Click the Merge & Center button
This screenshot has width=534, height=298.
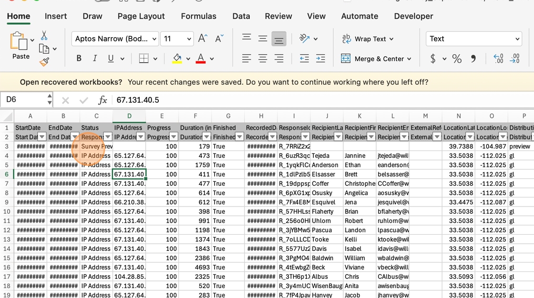tap(375, 59)
